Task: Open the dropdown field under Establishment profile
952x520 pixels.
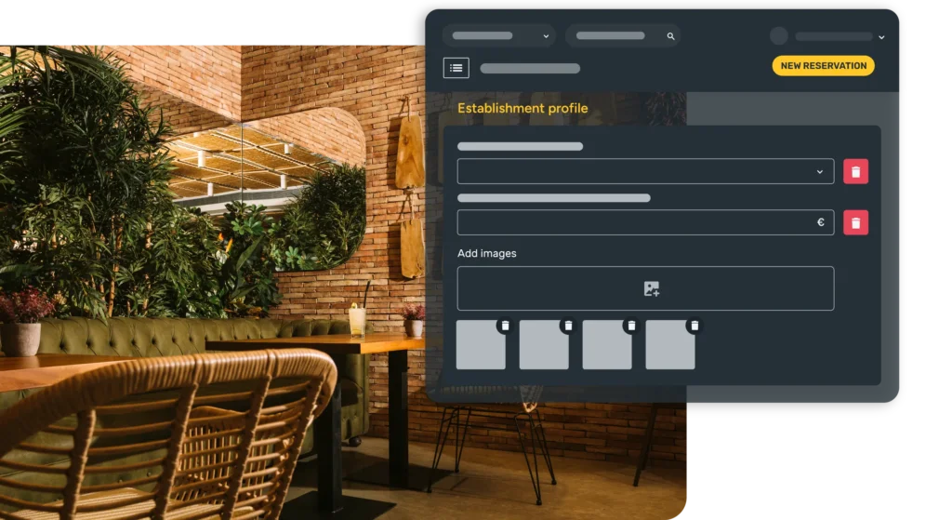Action: pyautogui.click(x=645, y=171)
